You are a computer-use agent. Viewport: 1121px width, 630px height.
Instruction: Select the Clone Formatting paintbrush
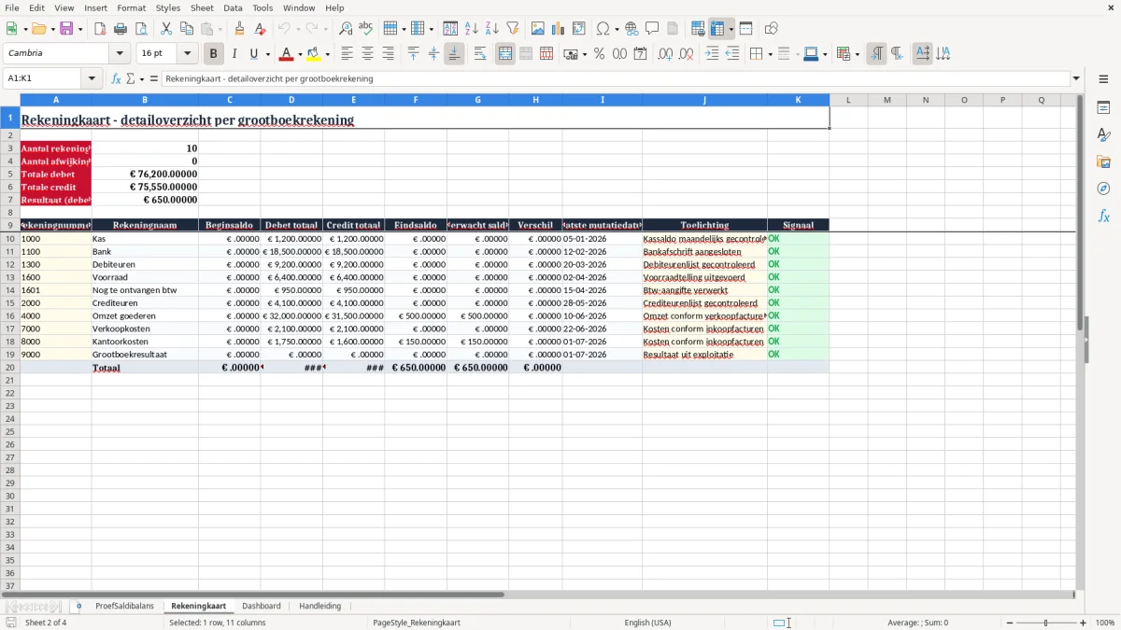pyautogui.click(x=240, y=29)
